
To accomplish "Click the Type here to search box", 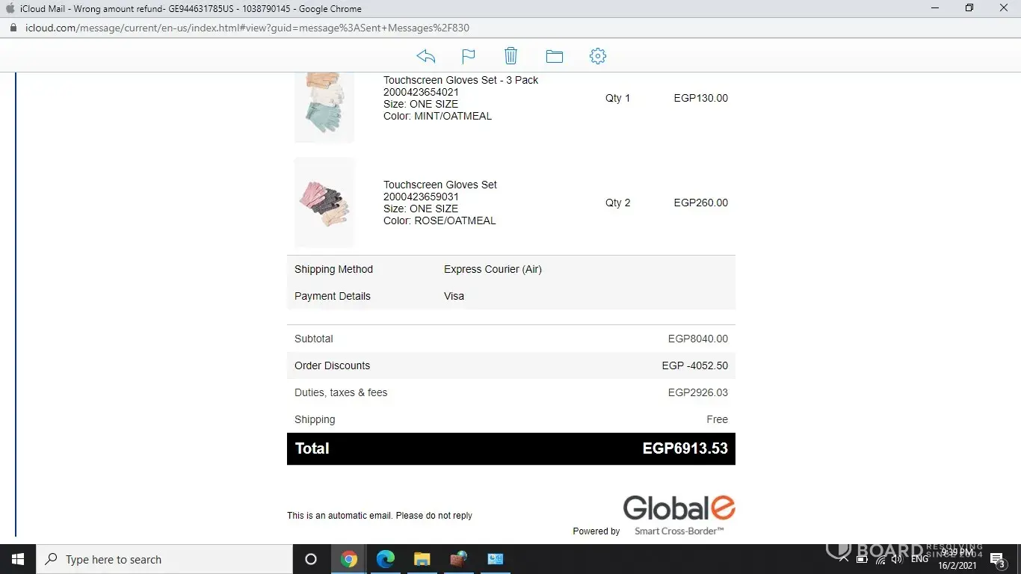I will coord(164,559).
